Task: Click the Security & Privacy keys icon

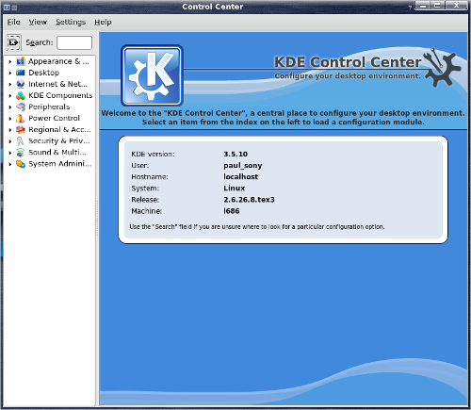Action: (x=21, y=141)
